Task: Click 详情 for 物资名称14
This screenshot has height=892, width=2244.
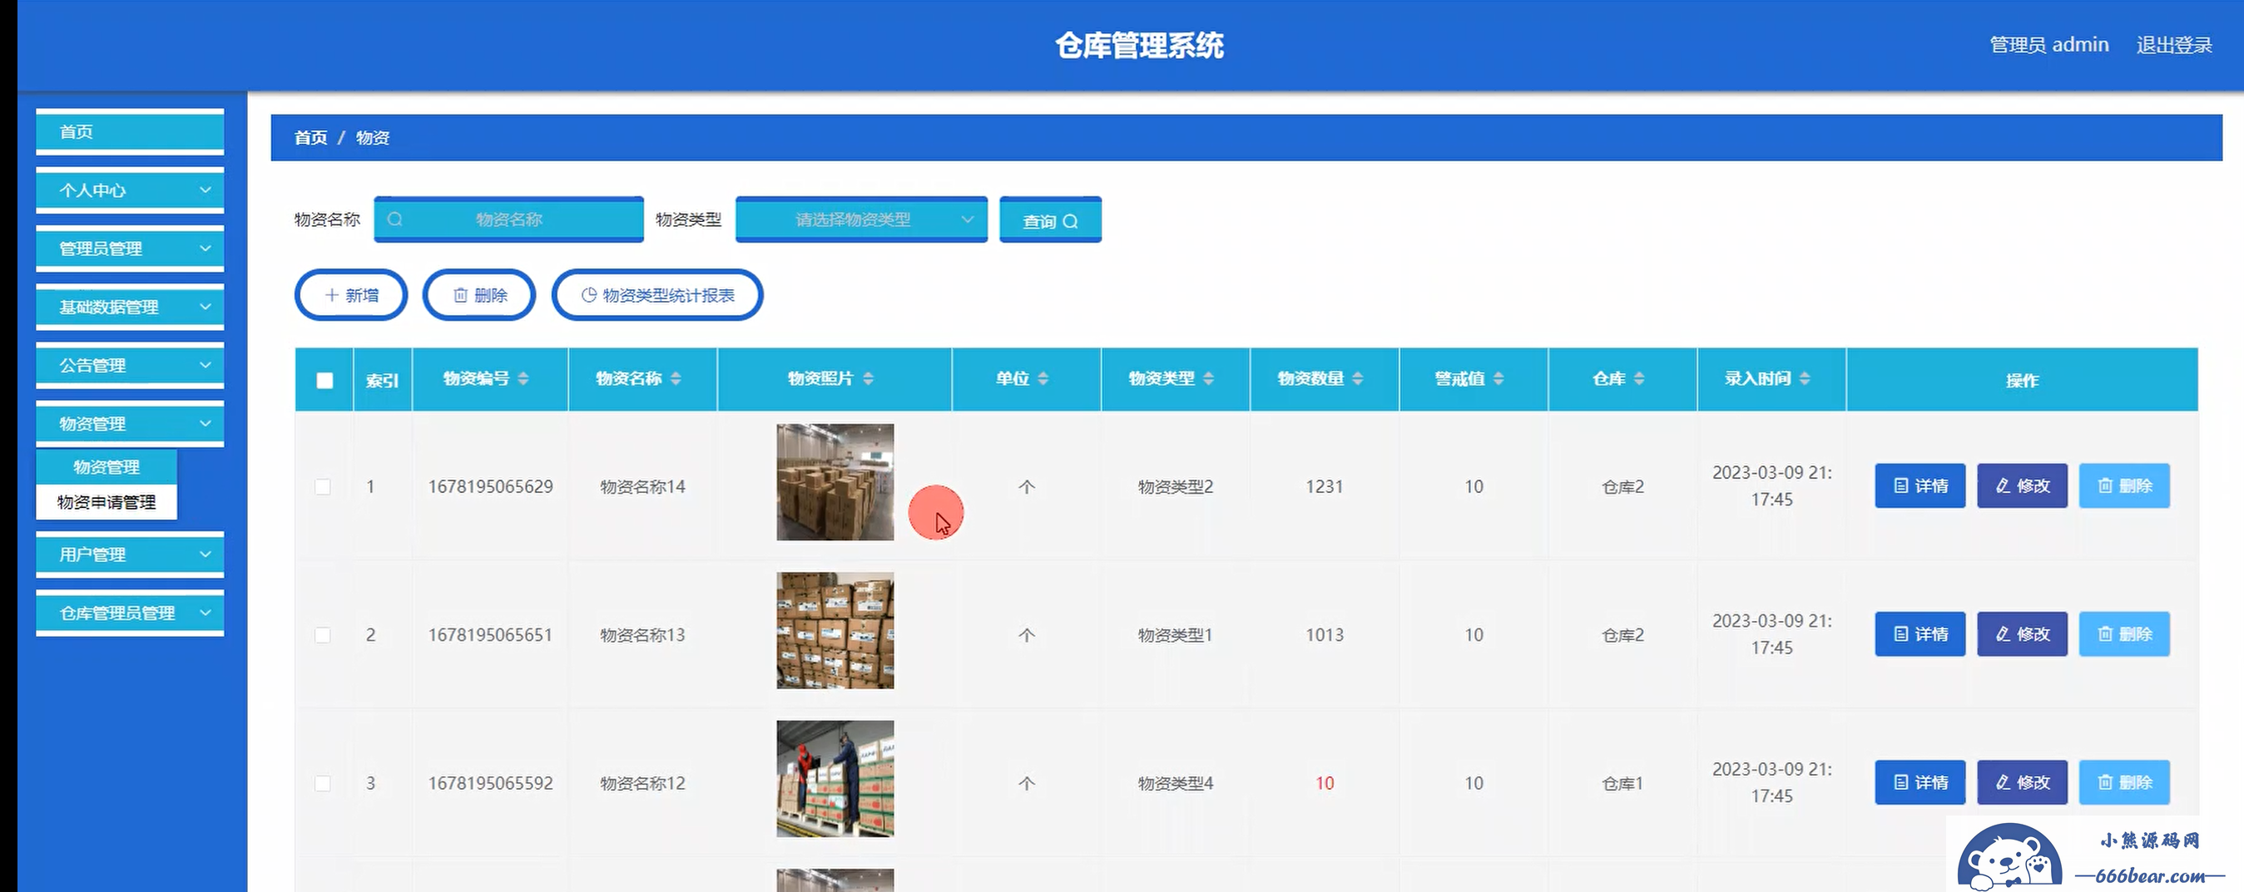Action: pyautogui.click(x=1920, y=485)
